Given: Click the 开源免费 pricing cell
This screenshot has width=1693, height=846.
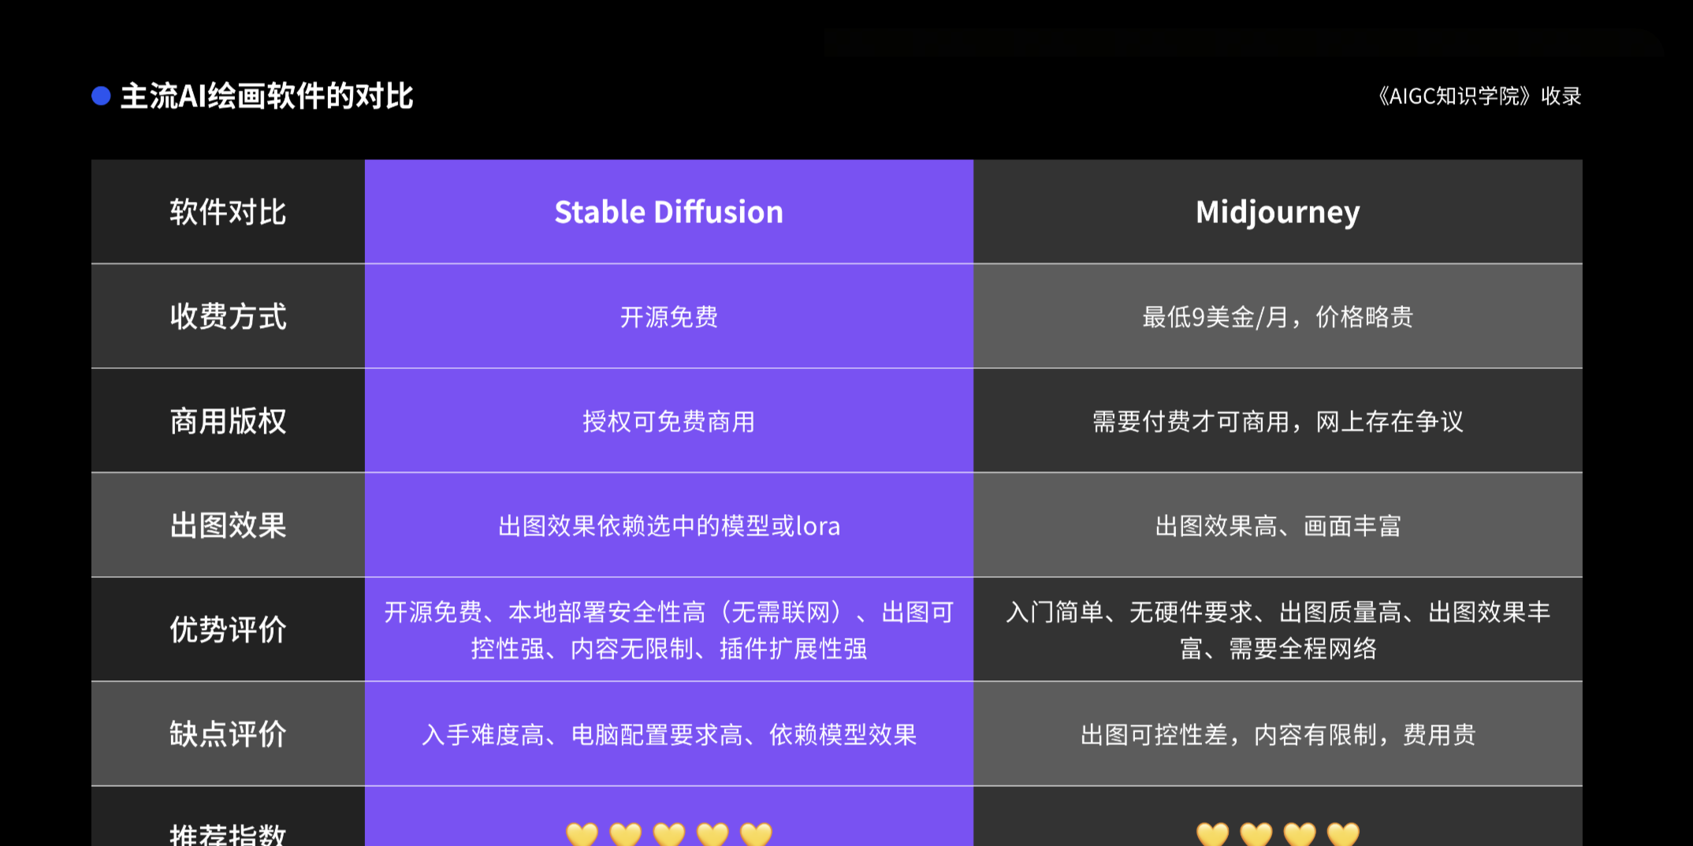Looking at the screenshot, I should [669, 316].
